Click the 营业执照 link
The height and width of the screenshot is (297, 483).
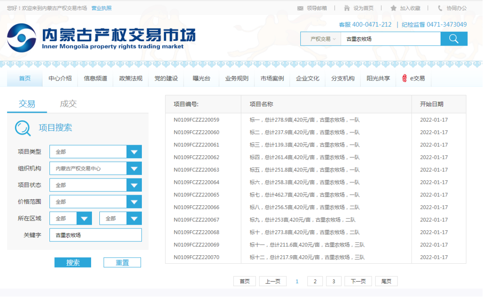(x=101, y=8)
